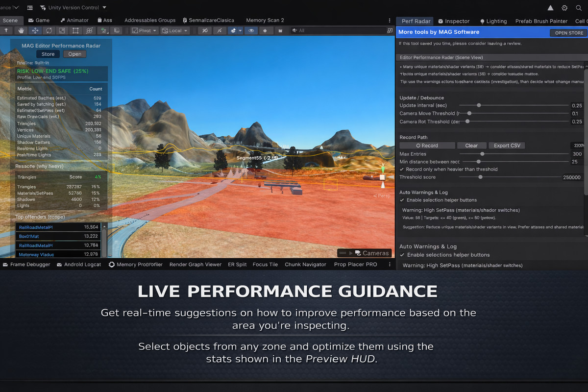Select the Hand tool in the Scene toolbar
The width and height of the screenshot is (588, 392).
(x=21, y=30)
